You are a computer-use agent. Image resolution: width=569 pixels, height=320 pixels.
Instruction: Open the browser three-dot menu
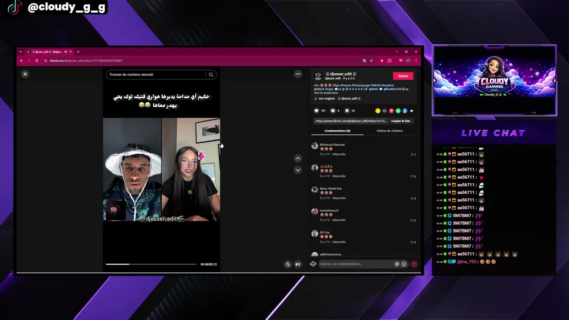(416, 60)
